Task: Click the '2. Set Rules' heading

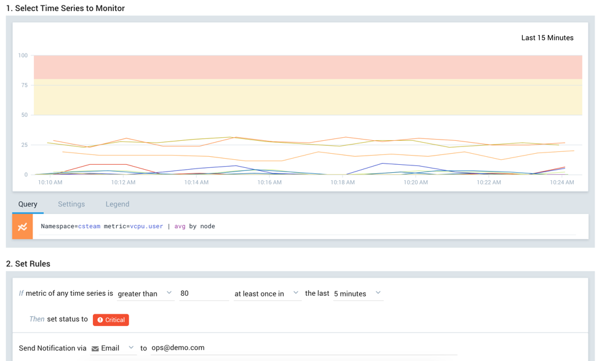Action: point(28,264)
